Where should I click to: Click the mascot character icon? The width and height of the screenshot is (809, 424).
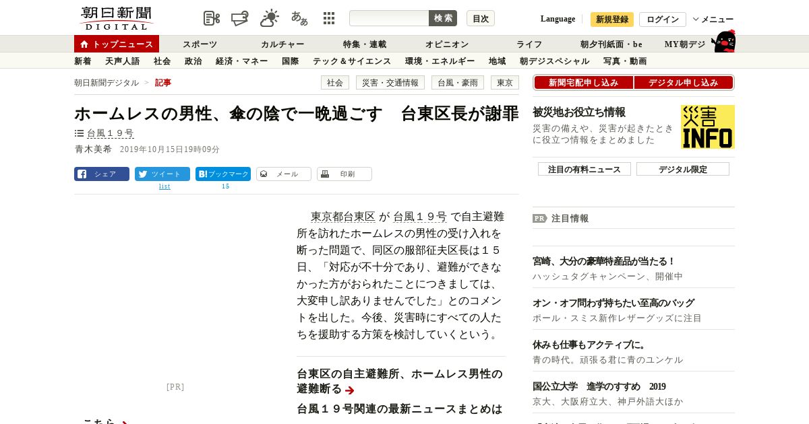(x=723, y=41)
